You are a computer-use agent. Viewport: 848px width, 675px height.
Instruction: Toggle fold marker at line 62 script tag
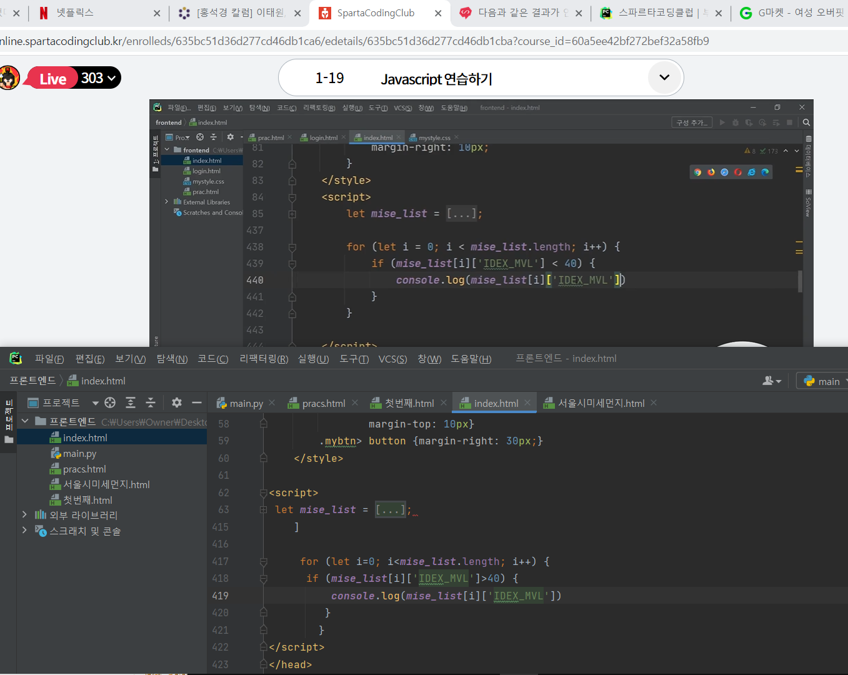(x=264, y=492)
